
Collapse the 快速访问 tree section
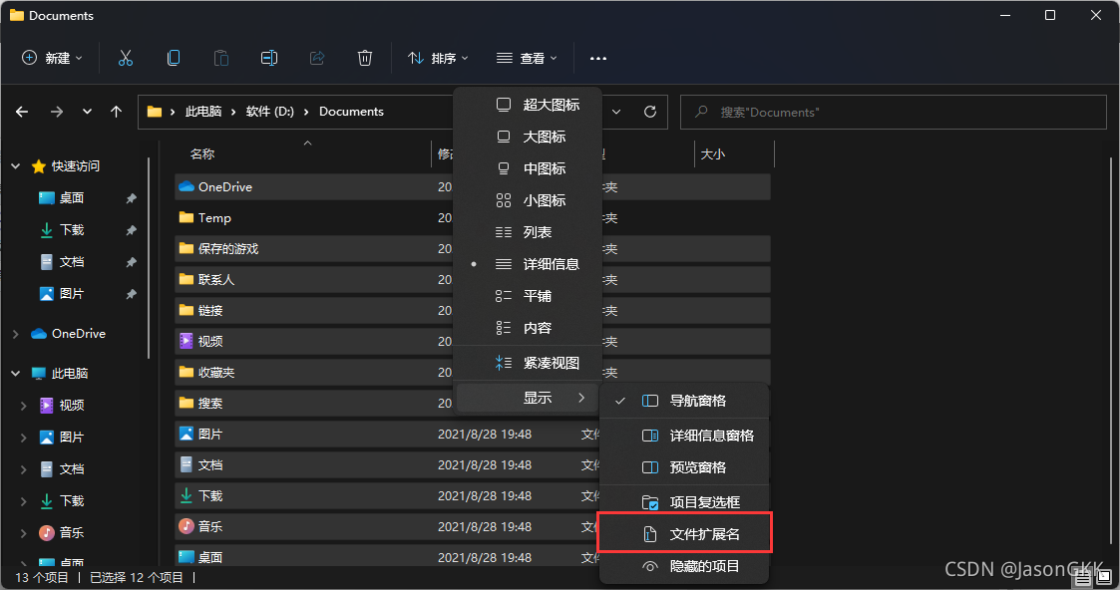tap(16, 166)
